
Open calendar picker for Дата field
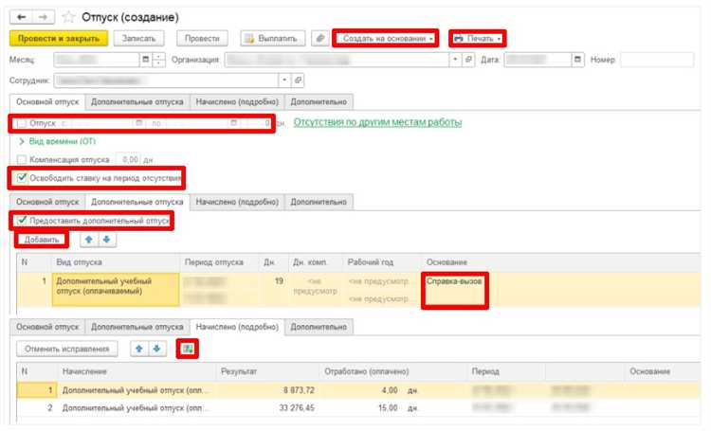[577, 61]
